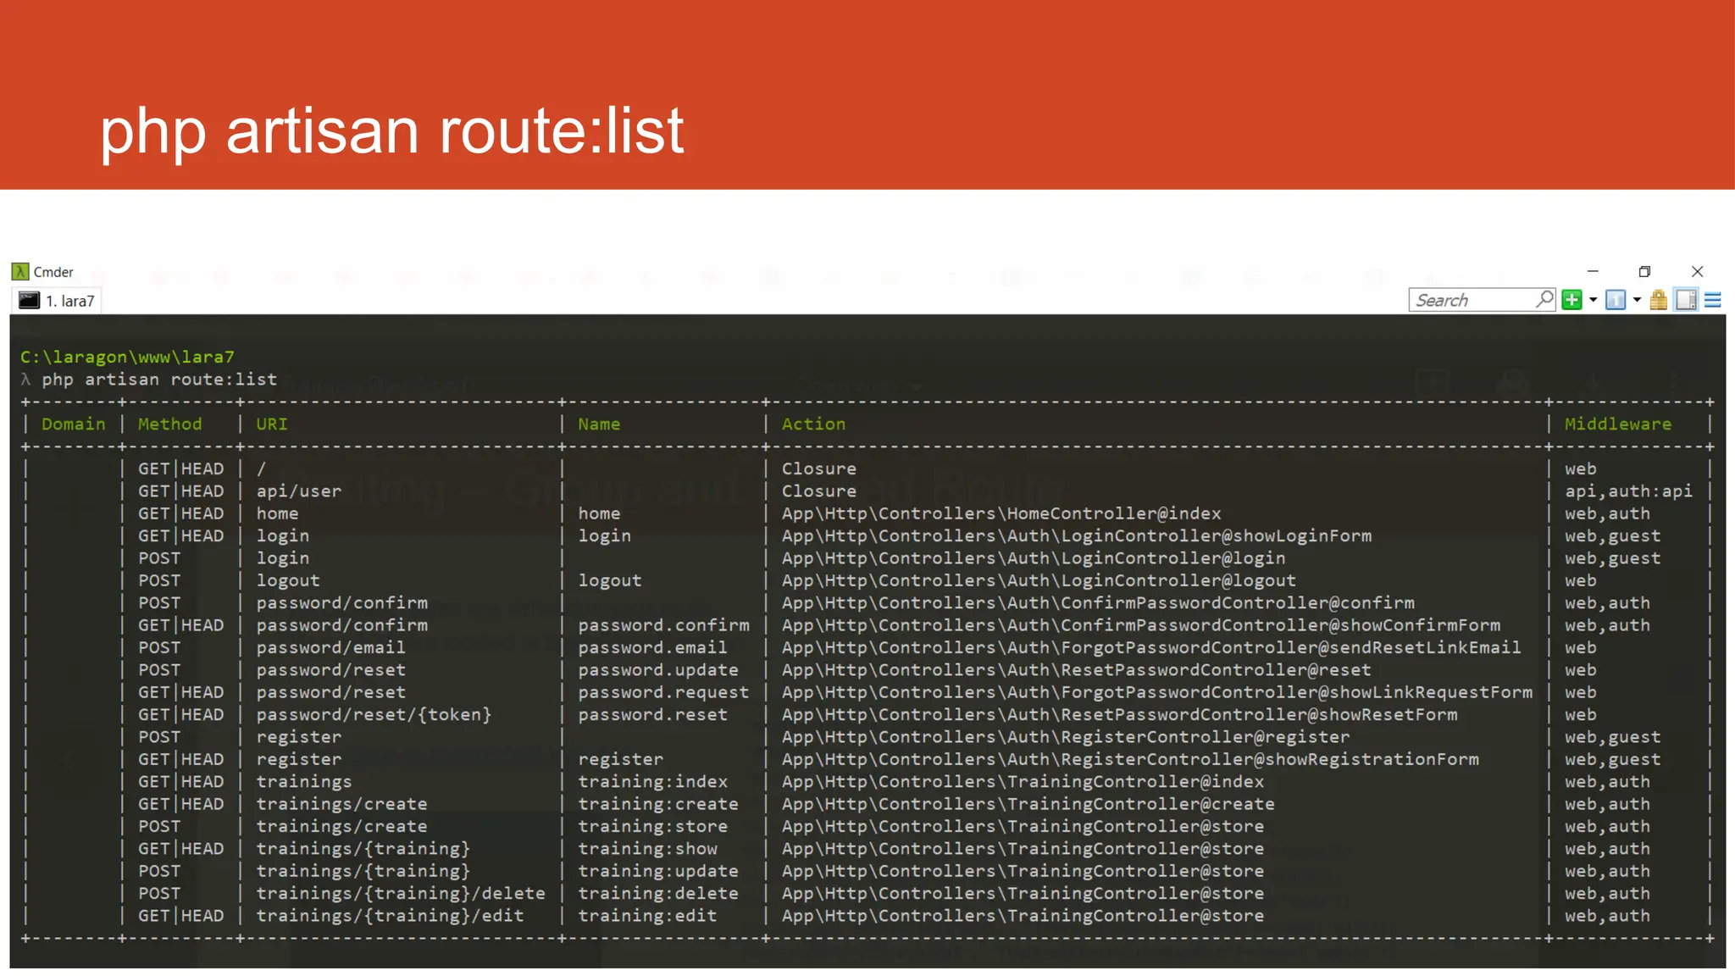
Task: Click the terminal command 'php artisan route:list'
Action: [x=159, y=380]
